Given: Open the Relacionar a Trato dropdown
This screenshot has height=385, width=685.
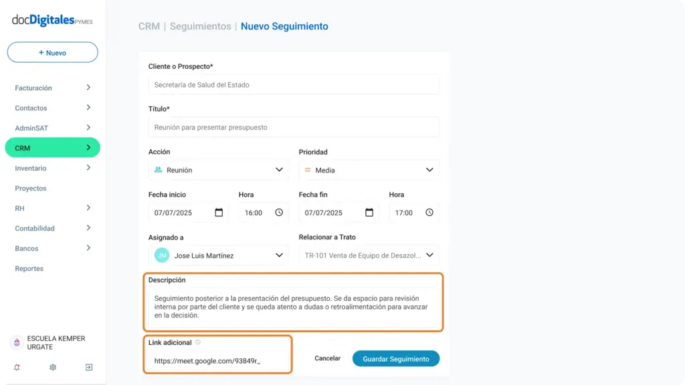Looking at the screenshot, I should [x=369, y=255].
